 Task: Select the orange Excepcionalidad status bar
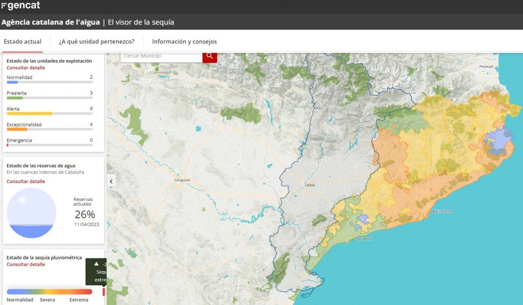(17, 129)
